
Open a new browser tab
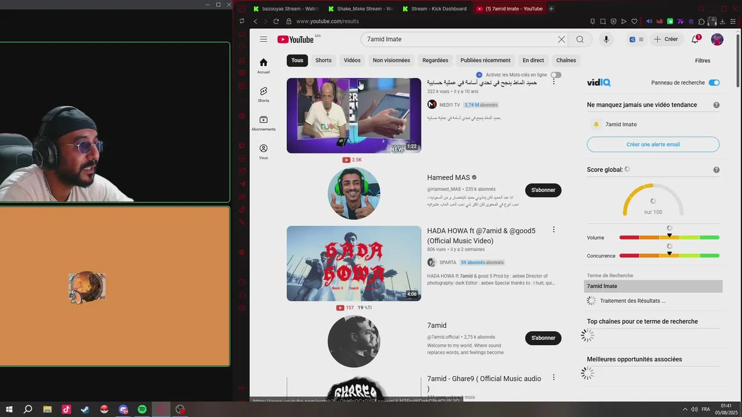coord(551,9)
